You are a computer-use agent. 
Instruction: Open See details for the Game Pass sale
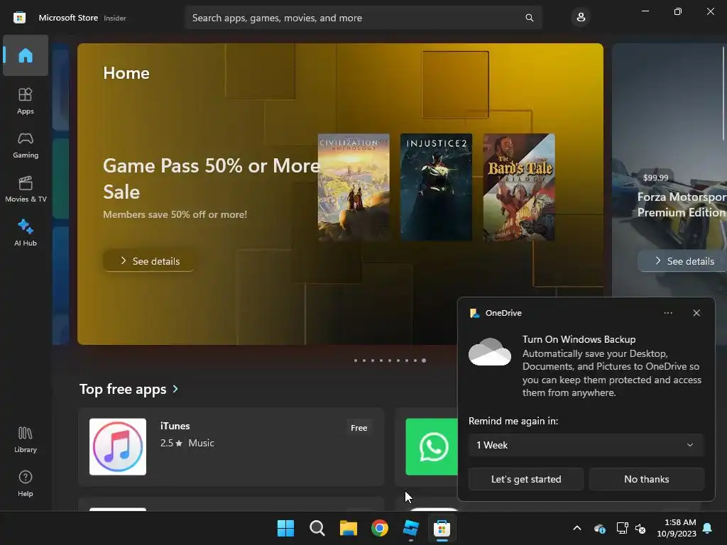149,261
